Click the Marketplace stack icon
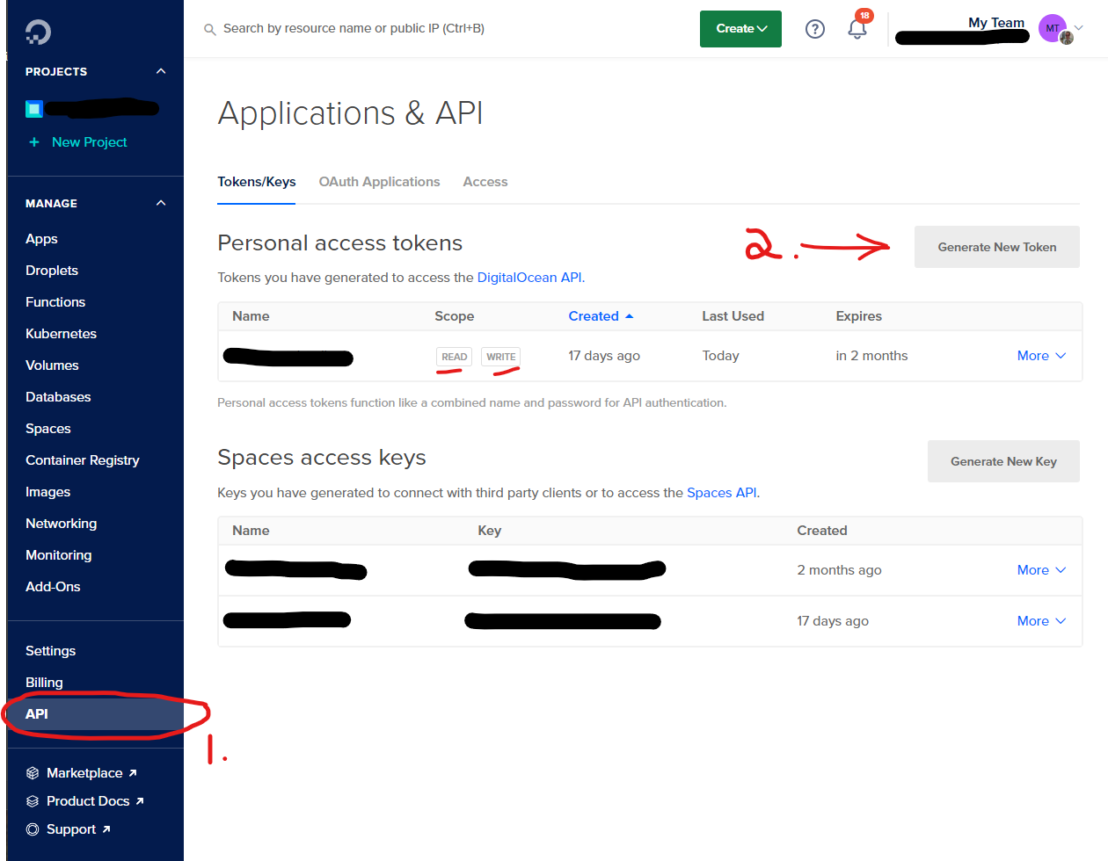Viewport: 1108px width, 861px height. [x=33, y=773]
